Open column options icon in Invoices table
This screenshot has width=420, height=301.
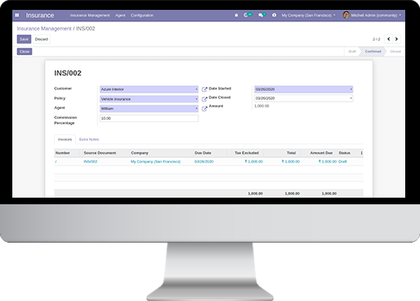pyautogui.click(x=362, y=153)
